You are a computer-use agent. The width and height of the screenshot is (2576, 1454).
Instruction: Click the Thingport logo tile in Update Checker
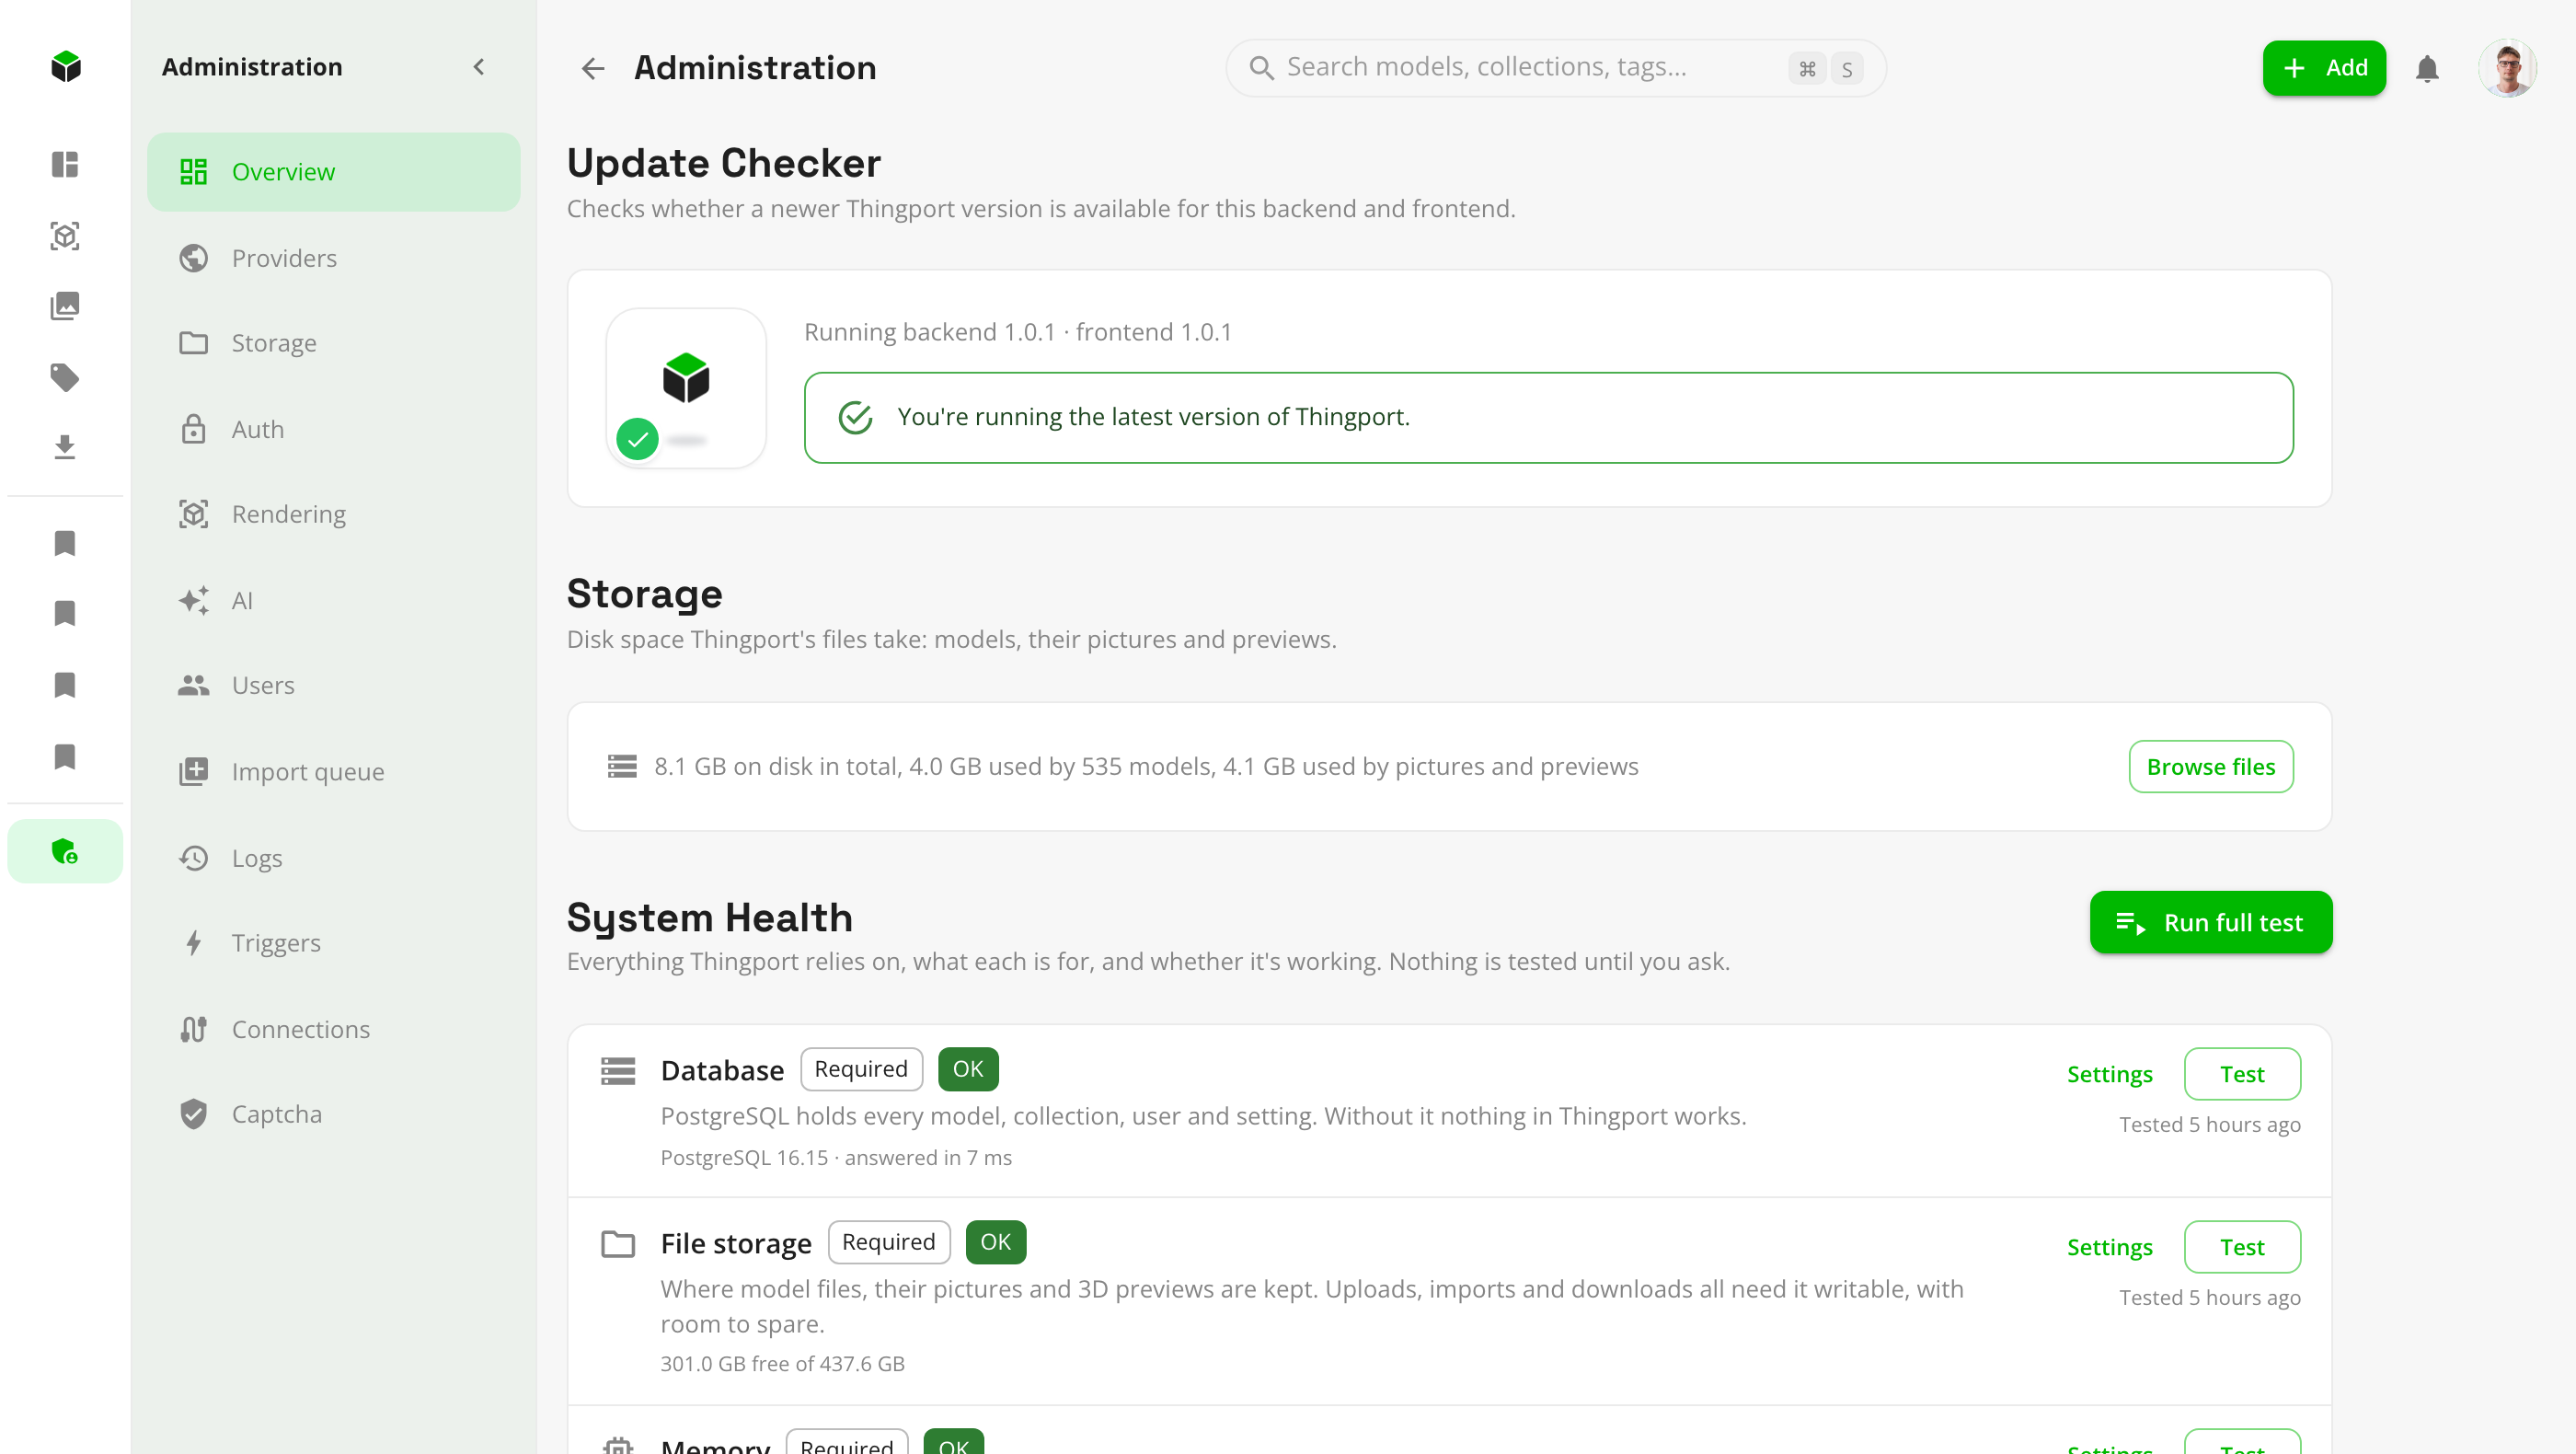[x=686, y=388]
